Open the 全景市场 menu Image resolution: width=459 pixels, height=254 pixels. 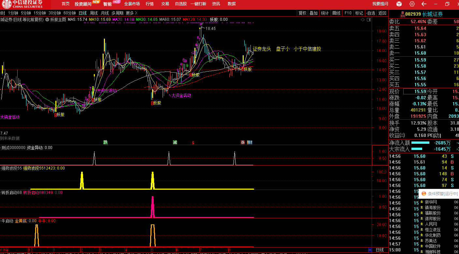pos(132,4)
